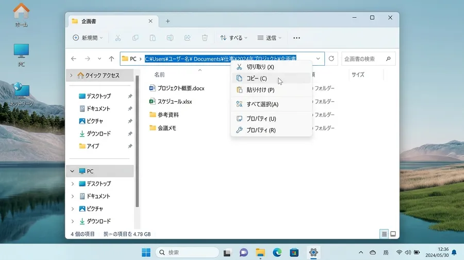
Task: Select the プロジェクト概要.docx file
Action: pos(177,88)
